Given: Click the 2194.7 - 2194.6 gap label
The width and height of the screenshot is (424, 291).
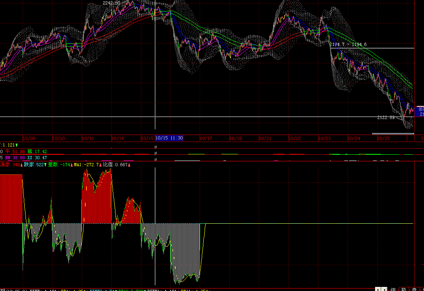Looking at the screenshot, I should pyautogui.click(x=348, y=44).
